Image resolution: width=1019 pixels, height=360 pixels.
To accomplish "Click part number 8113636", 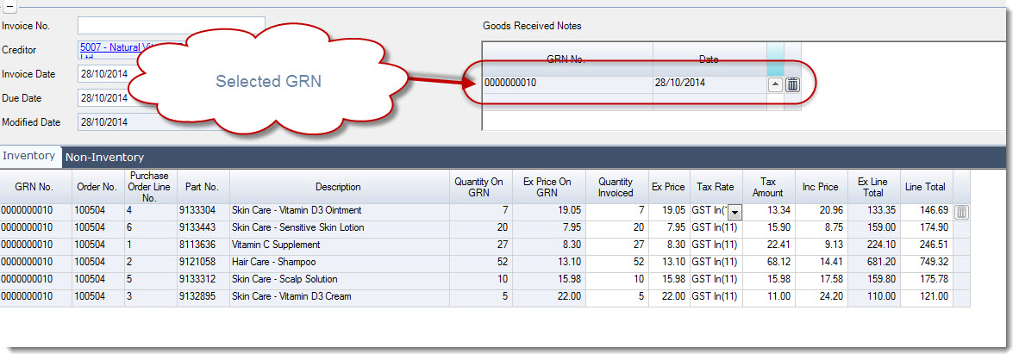I will tap(202, 245).
